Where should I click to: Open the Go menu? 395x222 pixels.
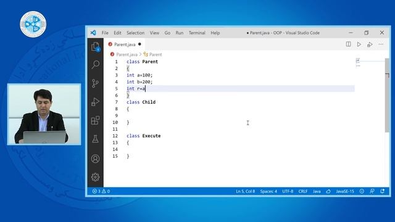point(167,33)
